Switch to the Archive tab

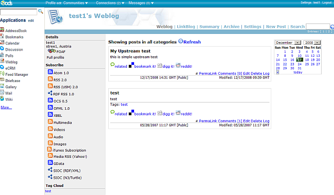[x=231, y=27]
